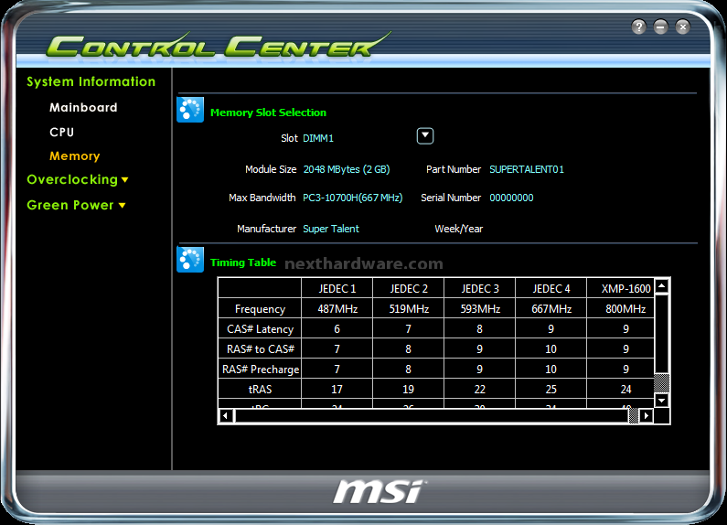Click the MSI logo at bottom
Image resolution: width=727 pixels, height=525 pixels.
[380, 492]
